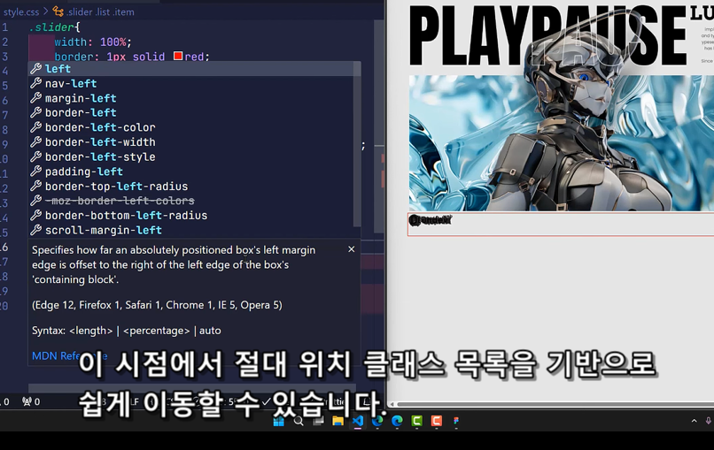Open taskbar Search
Image resolution: width=714 pixels, height=450 pixels.
tap(299, 422)
